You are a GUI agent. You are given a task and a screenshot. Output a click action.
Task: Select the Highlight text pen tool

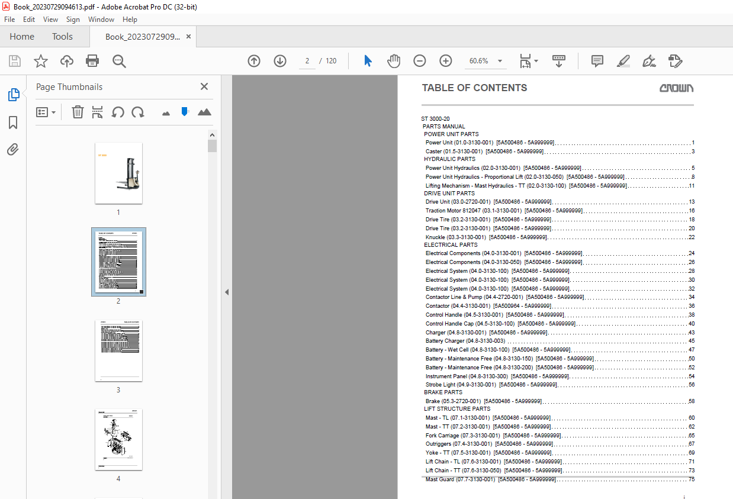pyautogui.click(x=623, y=61)
